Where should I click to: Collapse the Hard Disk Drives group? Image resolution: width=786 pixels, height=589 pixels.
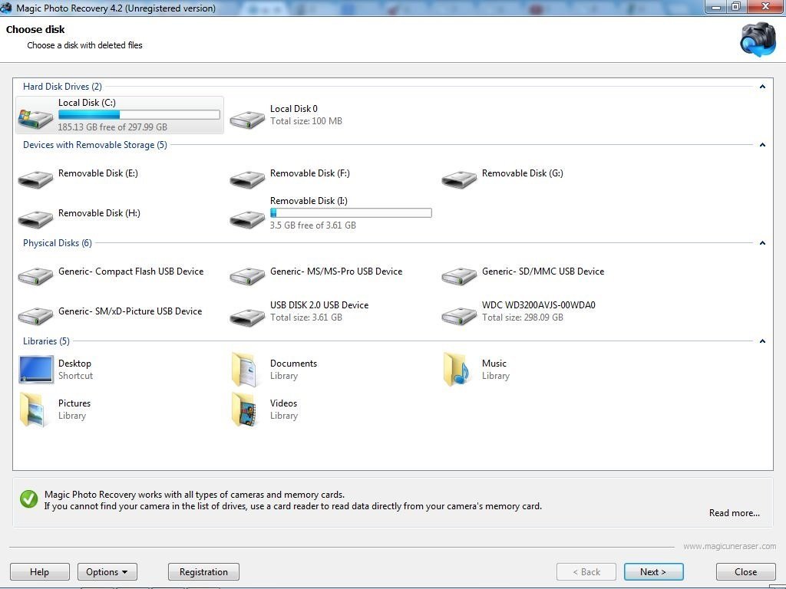pyautogui.click(x=762, y=87)
